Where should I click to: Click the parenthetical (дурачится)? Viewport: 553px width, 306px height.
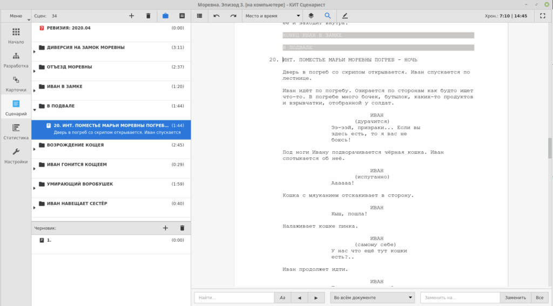372,121
